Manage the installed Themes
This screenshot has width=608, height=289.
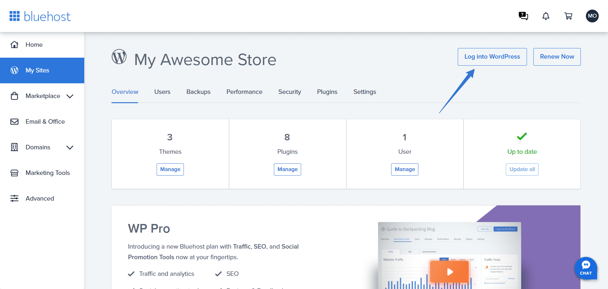(170, 169)
